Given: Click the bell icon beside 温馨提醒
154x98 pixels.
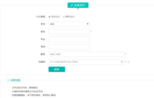Looking at the screenshot, I should coord(8,80).
